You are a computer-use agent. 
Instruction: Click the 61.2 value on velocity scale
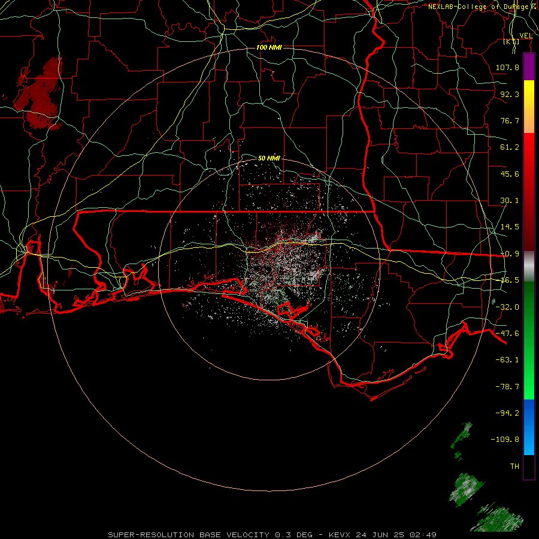click(510, 147)
